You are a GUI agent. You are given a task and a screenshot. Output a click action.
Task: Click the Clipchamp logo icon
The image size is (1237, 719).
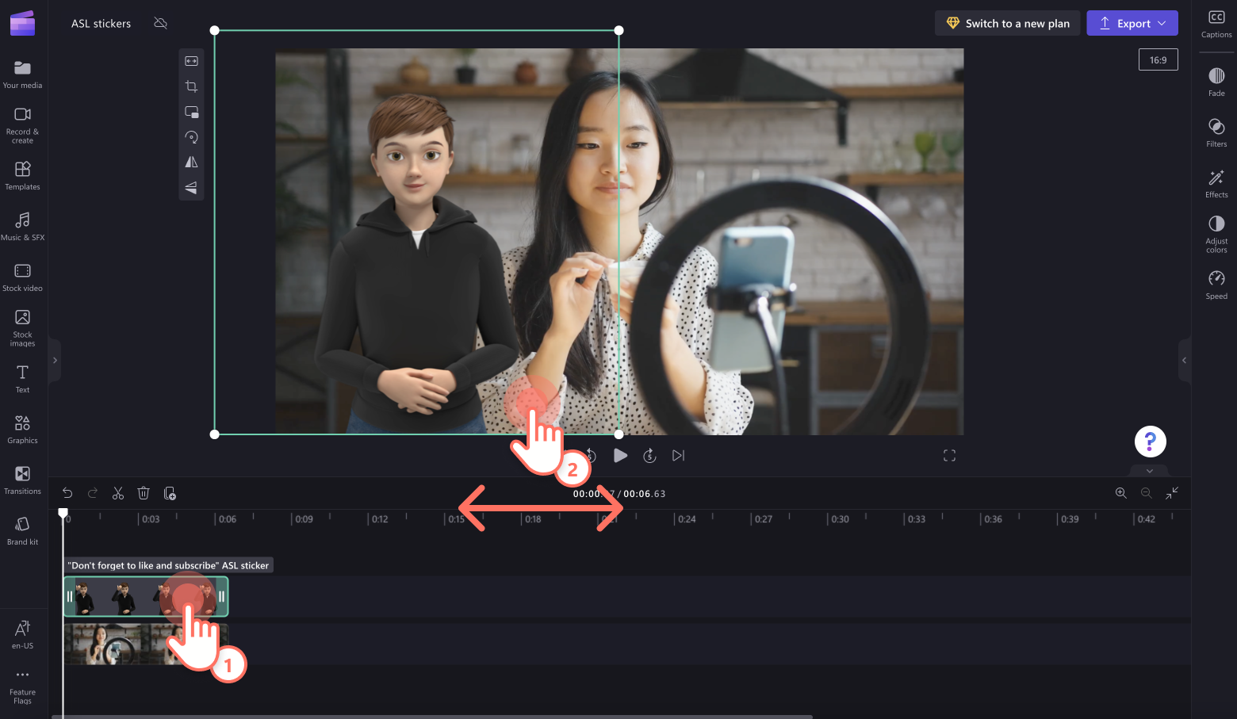click(22, 24)
